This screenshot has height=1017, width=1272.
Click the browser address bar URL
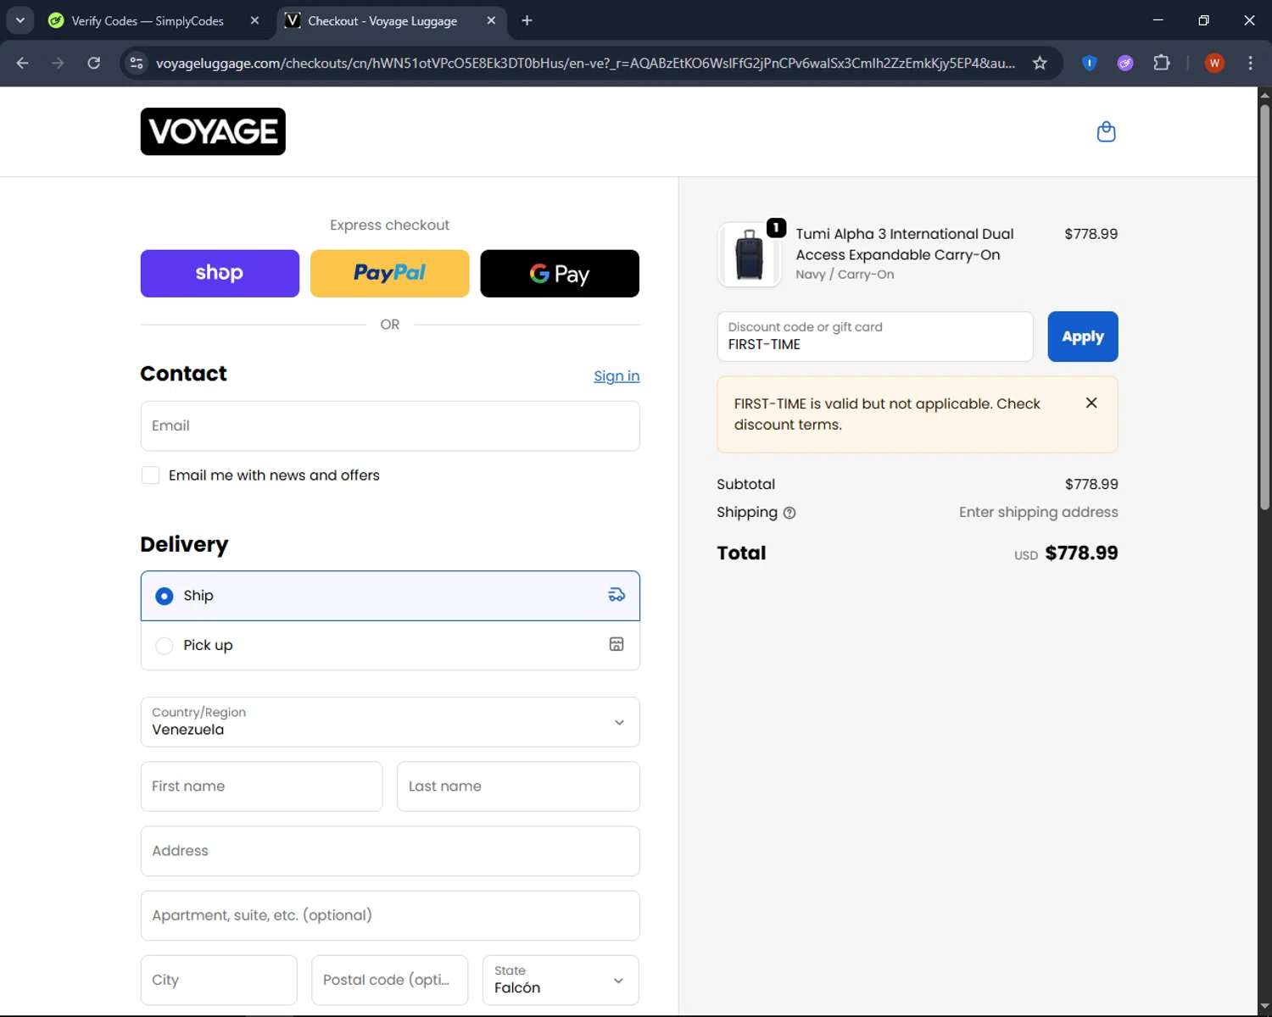click(x=585, y=63)
